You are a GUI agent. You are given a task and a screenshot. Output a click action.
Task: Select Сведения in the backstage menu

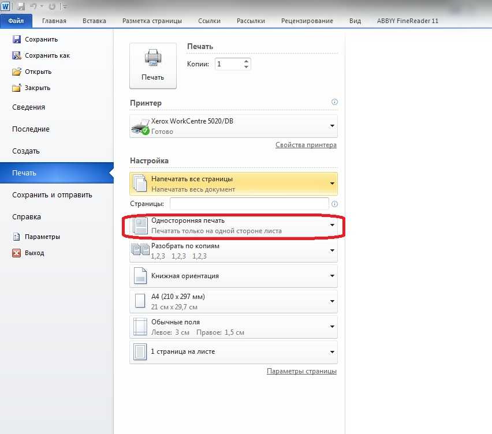point(28,107)
